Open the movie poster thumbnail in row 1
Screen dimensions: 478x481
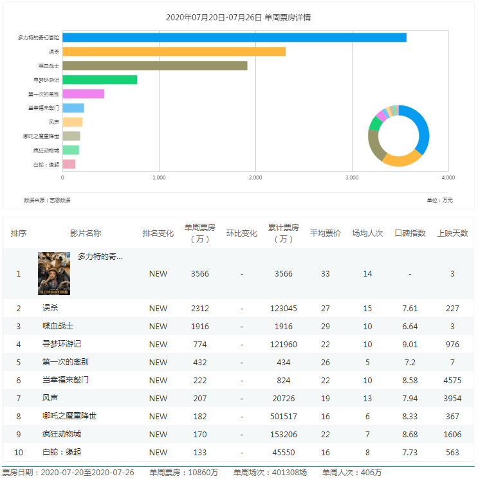pos(54,273)
